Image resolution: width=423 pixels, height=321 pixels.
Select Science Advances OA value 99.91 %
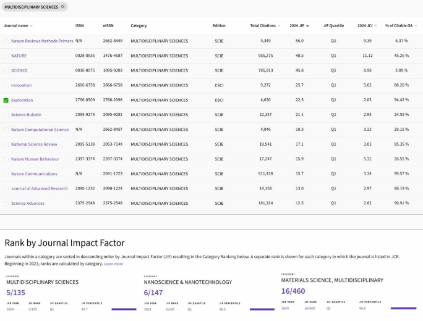pyautogui.click(x=401, y=203)
